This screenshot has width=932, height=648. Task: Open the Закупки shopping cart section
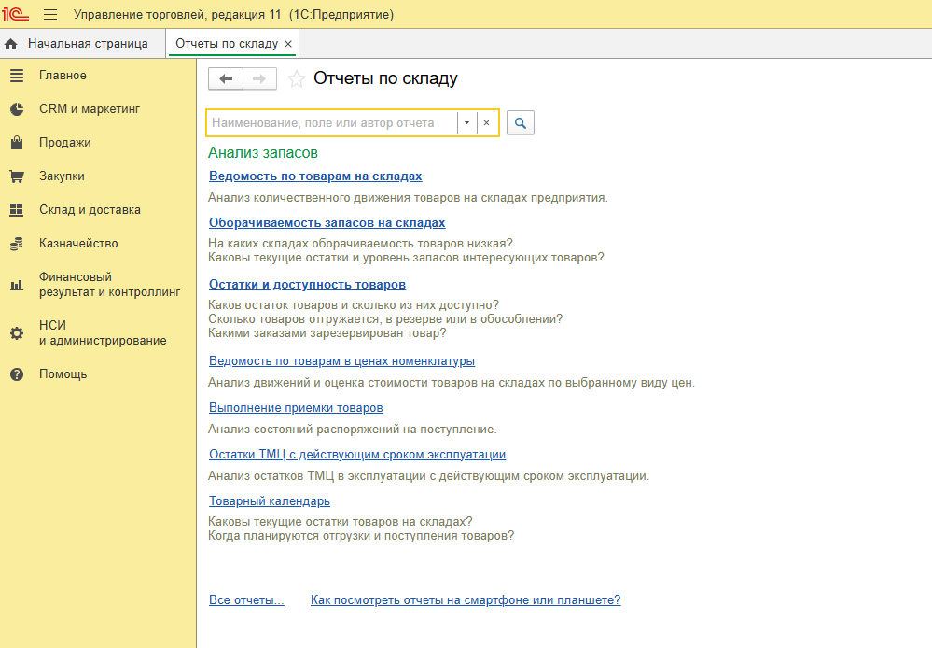(62, 176)
